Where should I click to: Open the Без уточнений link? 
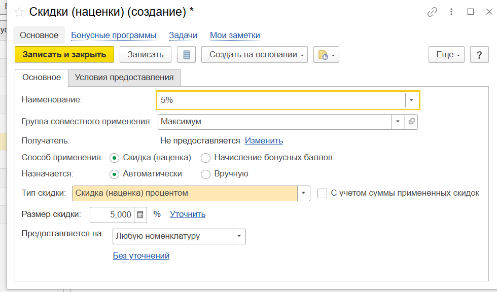(141, 256)
